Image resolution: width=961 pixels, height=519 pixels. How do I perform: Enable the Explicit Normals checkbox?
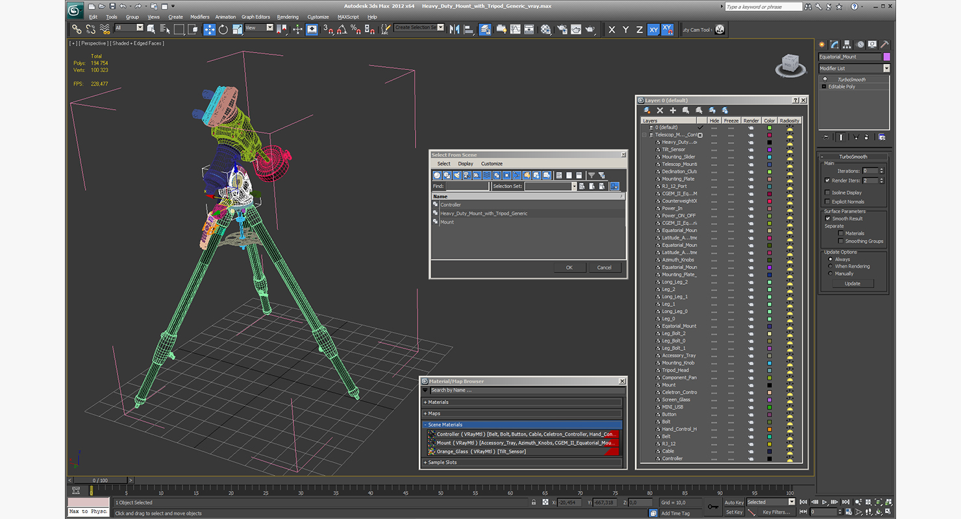click(x=827, y=202)
